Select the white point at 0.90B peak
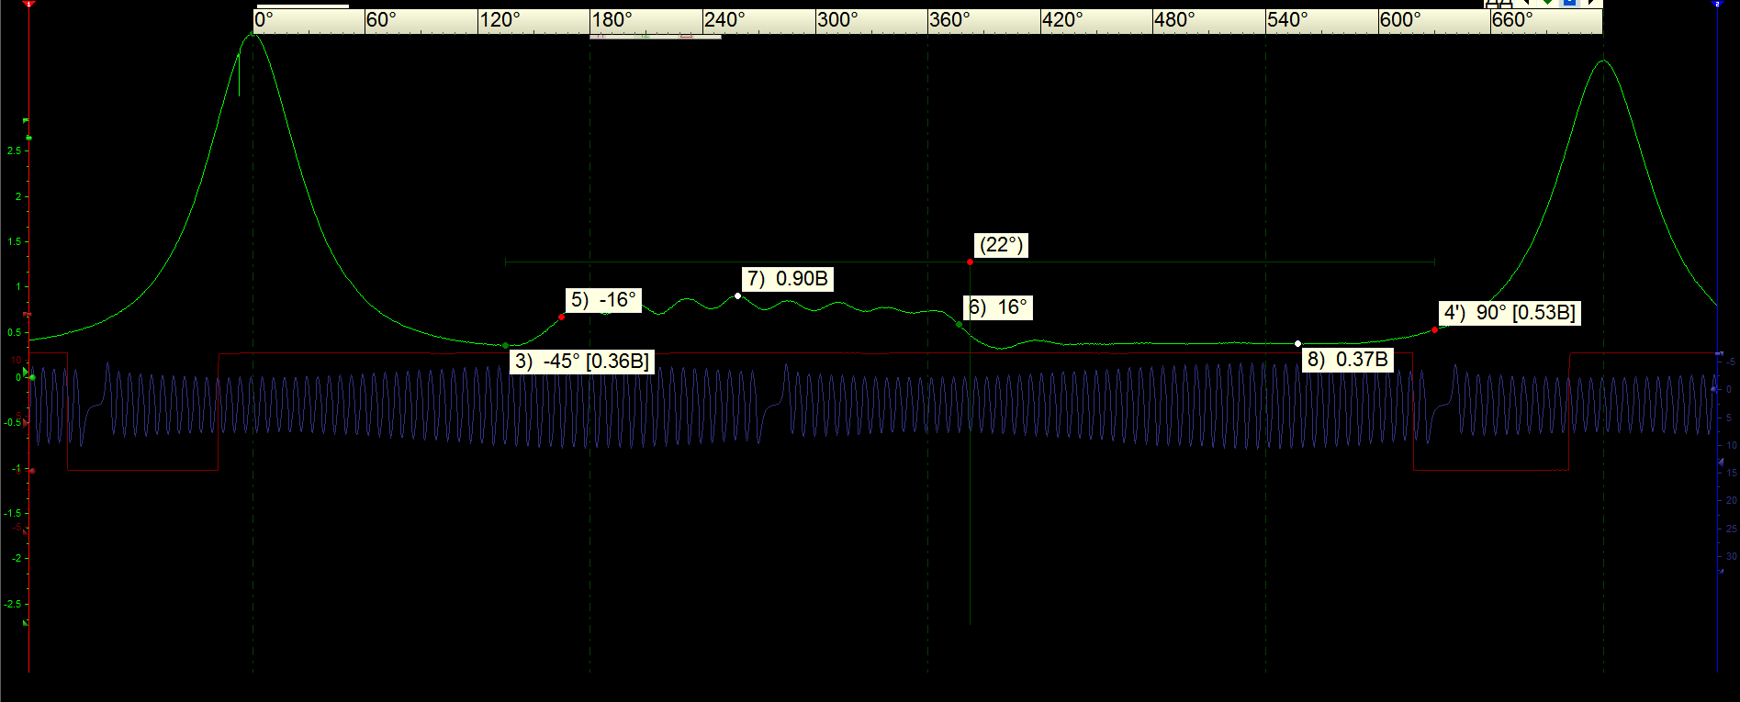The image size is (1740, 702). coord(738,295)
